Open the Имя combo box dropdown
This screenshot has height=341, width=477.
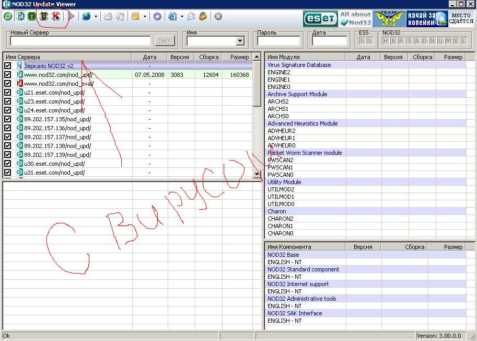tap(240, 41)
